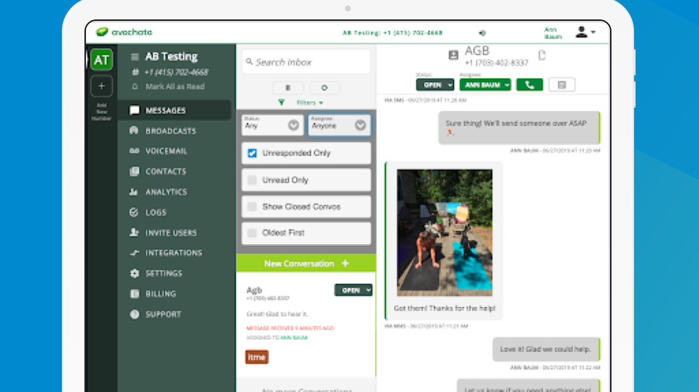Click 'Got them! Thanks for the help!' caption
699x392 pixels.
[x=445, y=308]
